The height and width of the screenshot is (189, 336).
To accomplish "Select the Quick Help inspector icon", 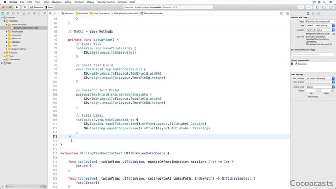I will [x=319, y=14].
